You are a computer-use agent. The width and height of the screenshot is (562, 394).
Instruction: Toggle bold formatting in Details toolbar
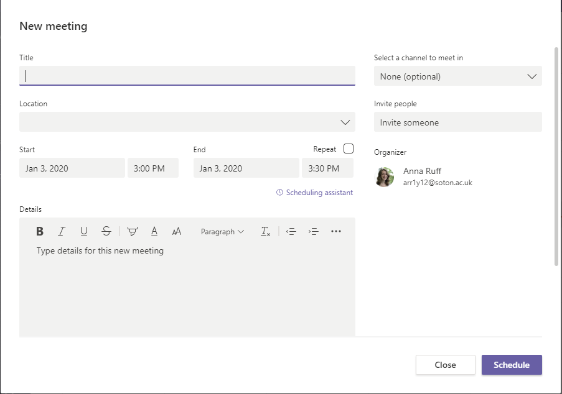pyautogui.click(x=40, y=231)
